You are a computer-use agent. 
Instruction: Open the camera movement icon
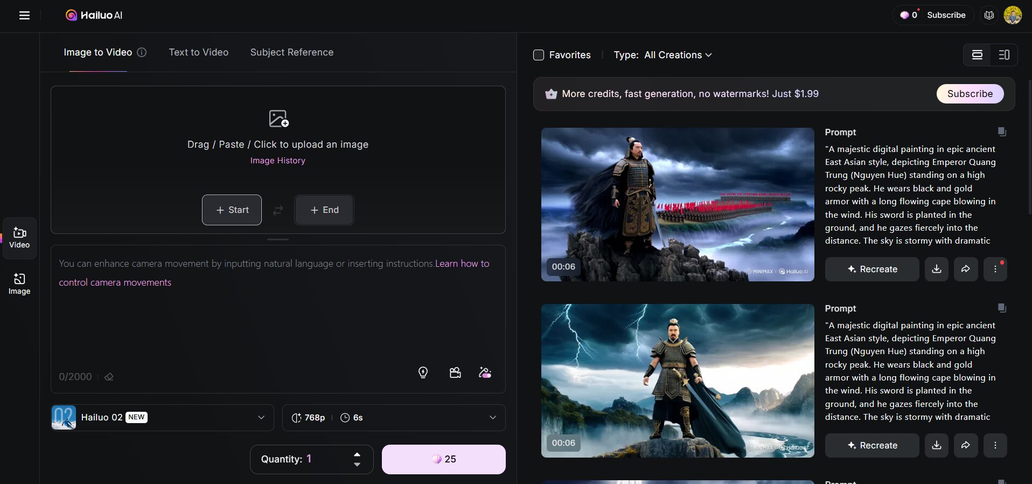click(455, 372)
